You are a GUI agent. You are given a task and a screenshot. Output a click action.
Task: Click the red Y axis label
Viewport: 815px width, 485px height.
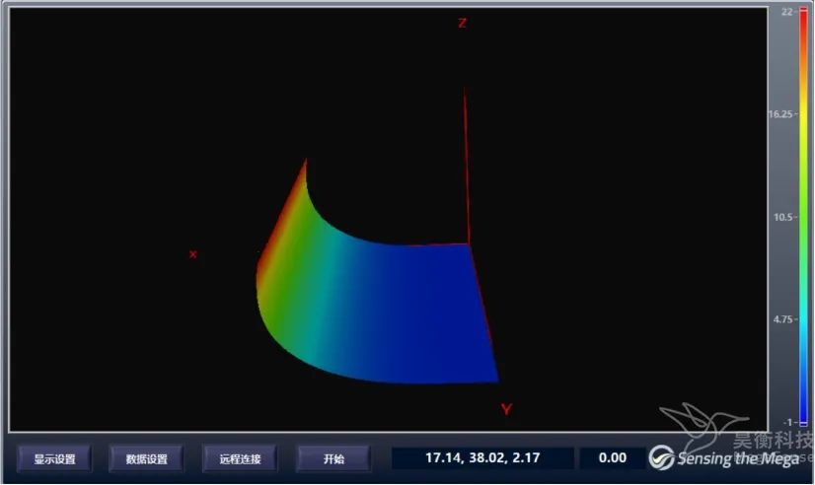coord(506,409)
